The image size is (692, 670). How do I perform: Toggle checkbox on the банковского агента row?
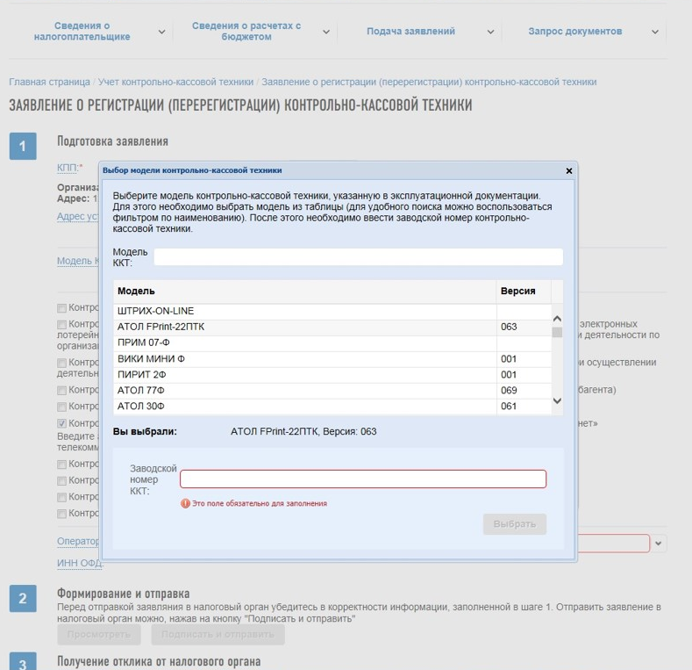coord(61,390)
